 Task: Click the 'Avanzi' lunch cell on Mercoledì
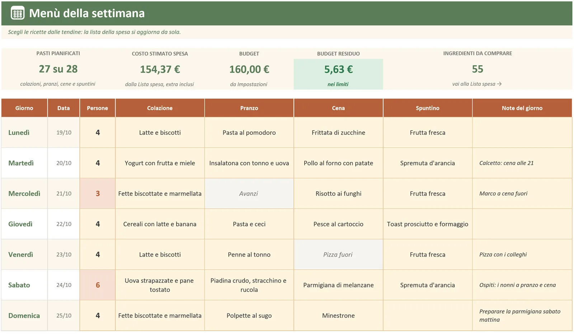[249, 193]
